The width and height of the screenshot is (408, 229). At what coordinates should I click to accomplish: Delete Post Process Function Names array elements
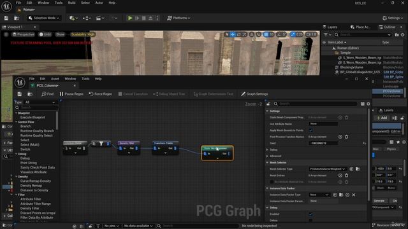point(346,137)
